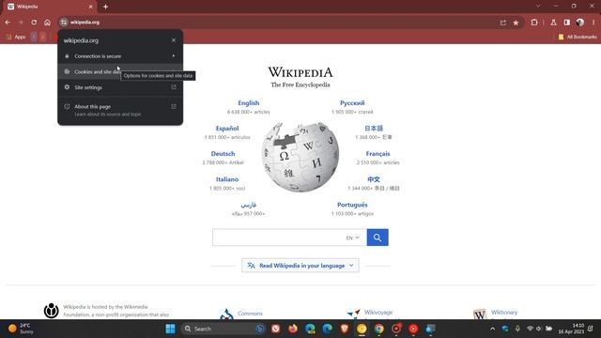The height and width of the screenshot is (338, 601).
Task: Open Japanese 日本語 Wikipedia
Action: (374, 129)
